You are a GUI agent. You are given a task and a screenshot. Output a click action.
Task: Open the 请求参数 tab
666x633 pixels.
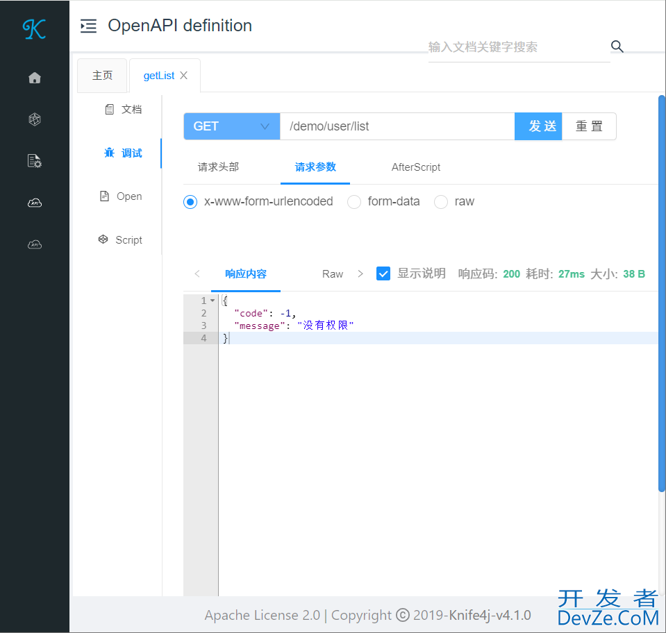point(315,167)
